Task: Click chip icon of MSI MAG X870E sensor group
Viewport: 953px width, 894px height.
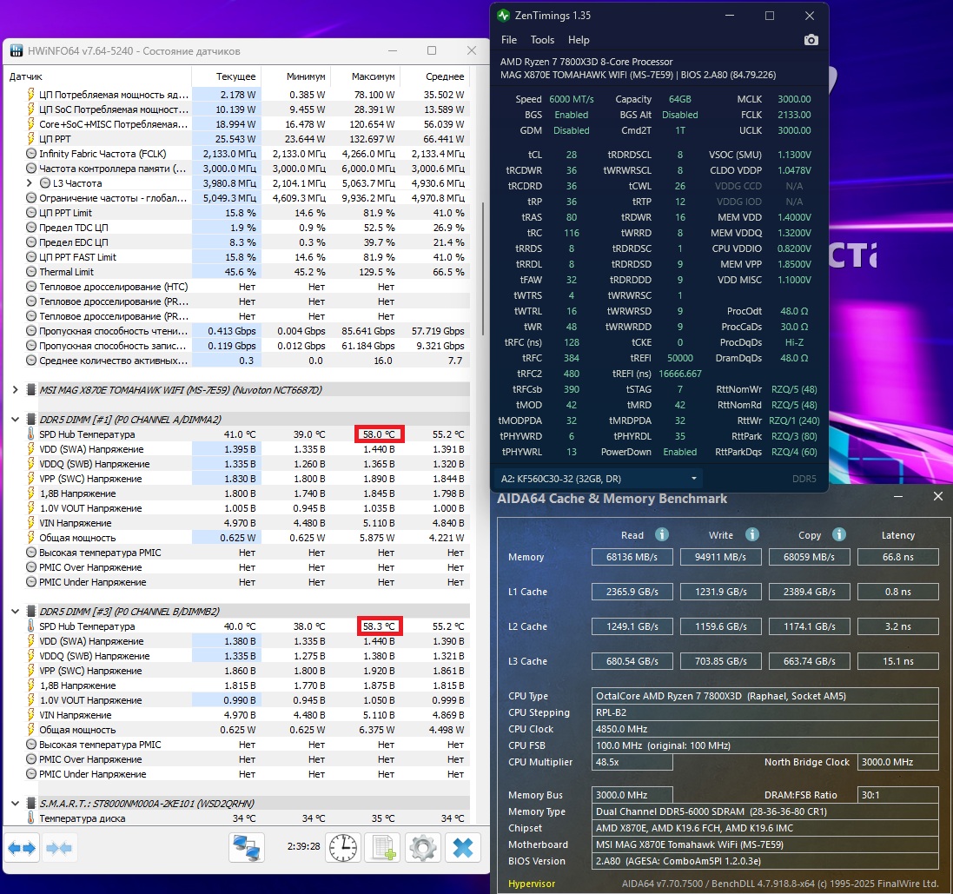Action: tap(31, 389)
